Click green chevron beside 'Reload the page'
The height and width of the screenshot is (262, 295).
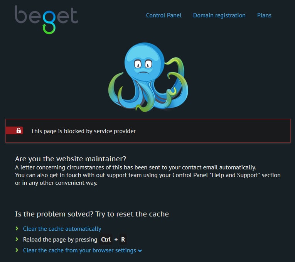click(x=17, y=239)
